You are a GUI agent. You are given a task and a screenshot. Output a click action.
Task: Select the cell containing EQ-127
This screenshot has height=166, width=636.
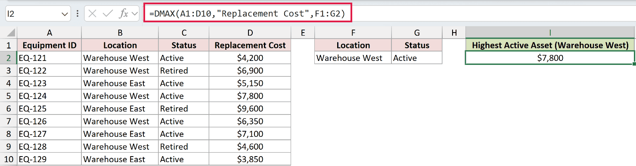tap(50, 134)
